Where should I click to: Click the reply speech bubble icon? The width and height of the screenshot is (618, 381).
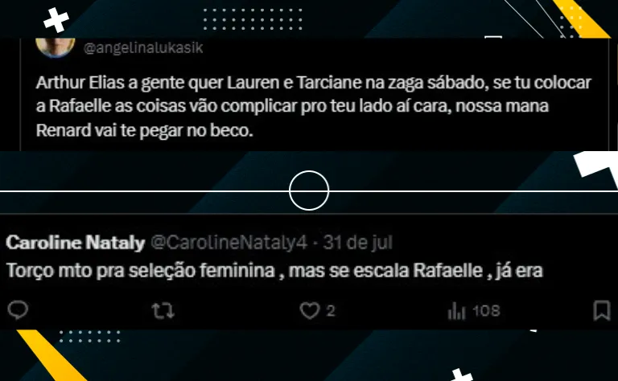point(18,310)
